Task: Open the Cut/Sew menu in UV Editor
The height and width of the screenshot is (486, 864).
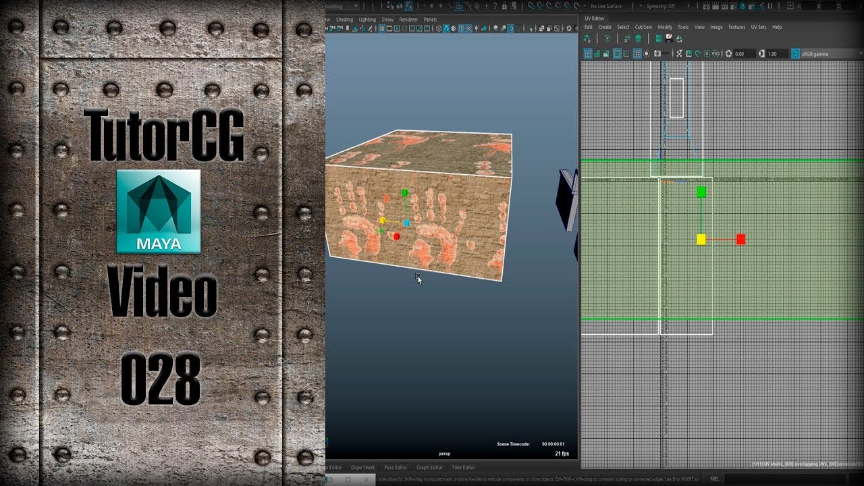Action: 643,27
